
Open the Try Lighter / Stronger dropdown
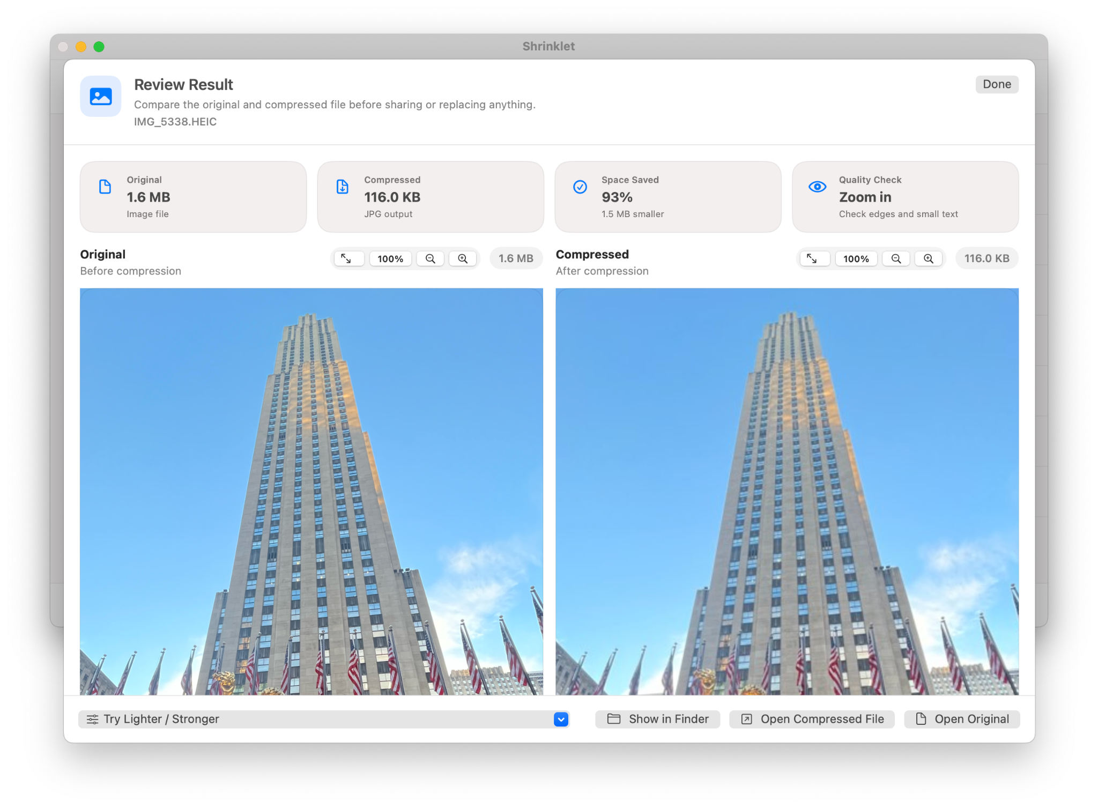click(324, 719)
